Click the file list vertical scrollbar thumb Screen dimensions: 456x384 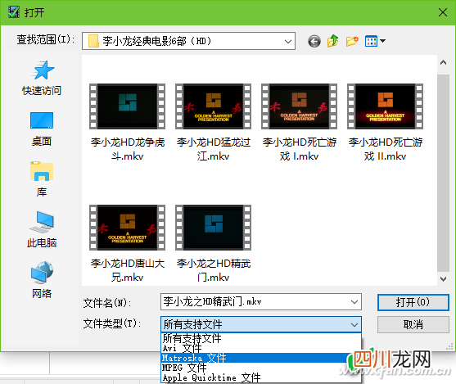click(x=443, y=173)
